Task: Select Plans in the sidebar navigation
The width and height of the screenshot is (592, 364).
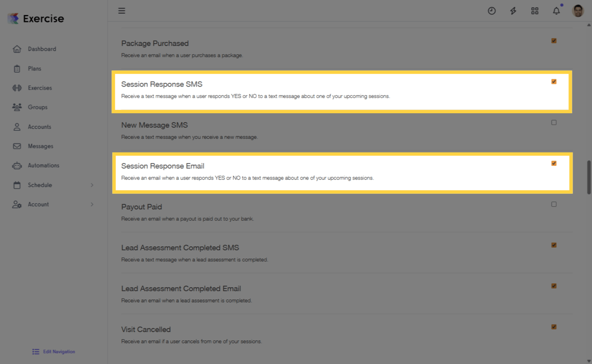Action: click(x=35, y=68)
